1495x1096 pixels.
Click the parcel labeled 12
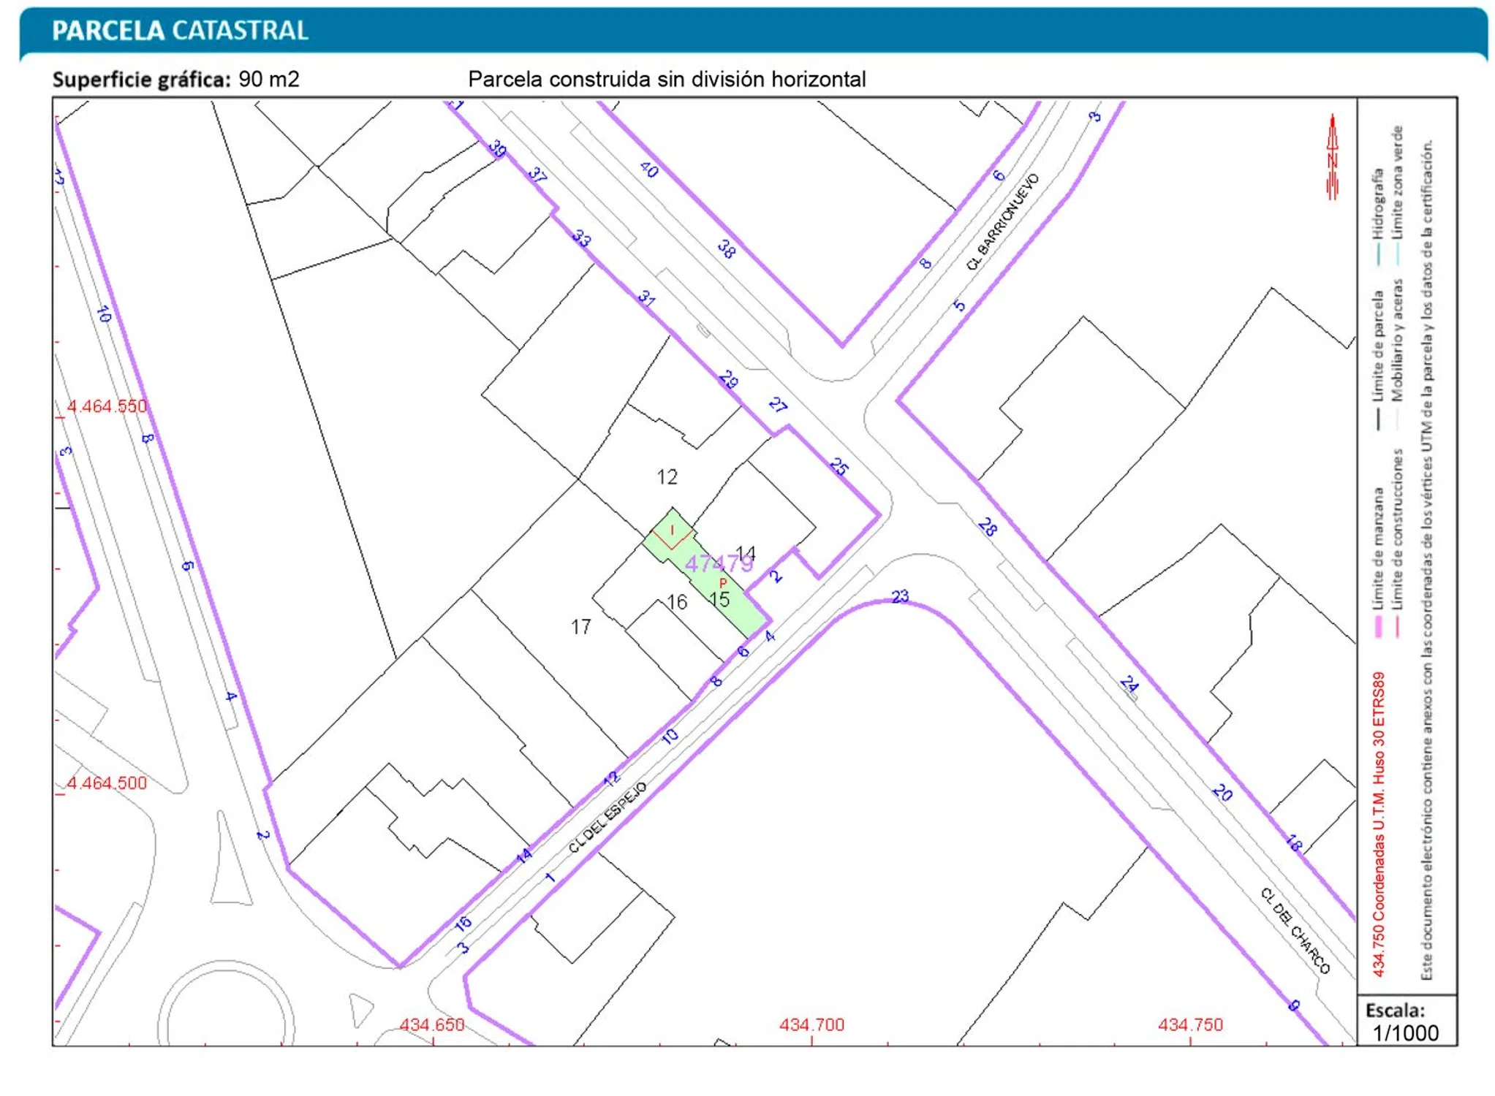pos(667,477)
